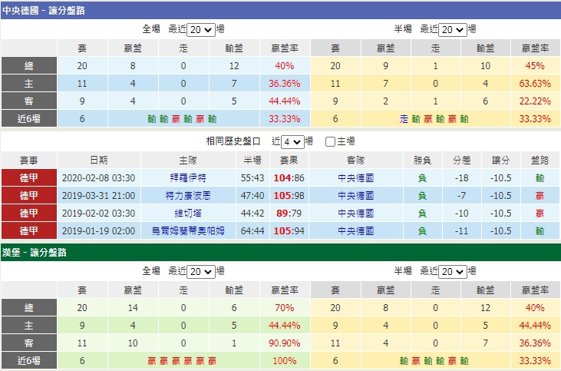Click date 2019-03-31 21:00
The height and width of the screenshot is (371, 561).
[x=99, y=196]
